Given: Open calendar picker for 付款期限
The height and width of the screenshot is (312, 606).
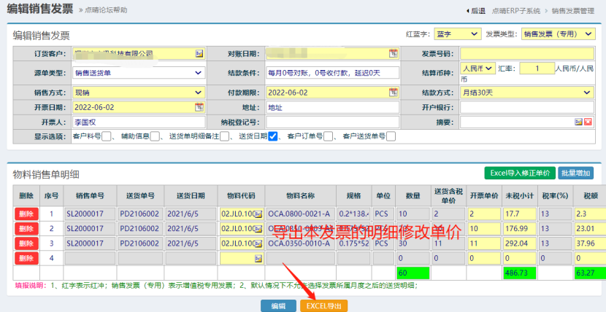Looking at the screenshot, I should click(394, 93).
